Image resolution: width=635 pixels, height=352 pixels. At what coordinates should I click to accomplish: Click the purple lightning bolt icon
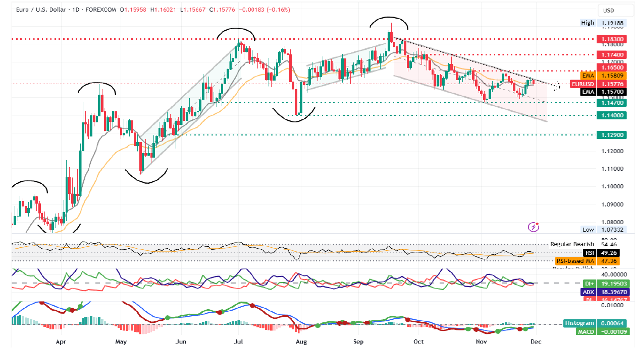pyautogui.click(x=533, y=227)
